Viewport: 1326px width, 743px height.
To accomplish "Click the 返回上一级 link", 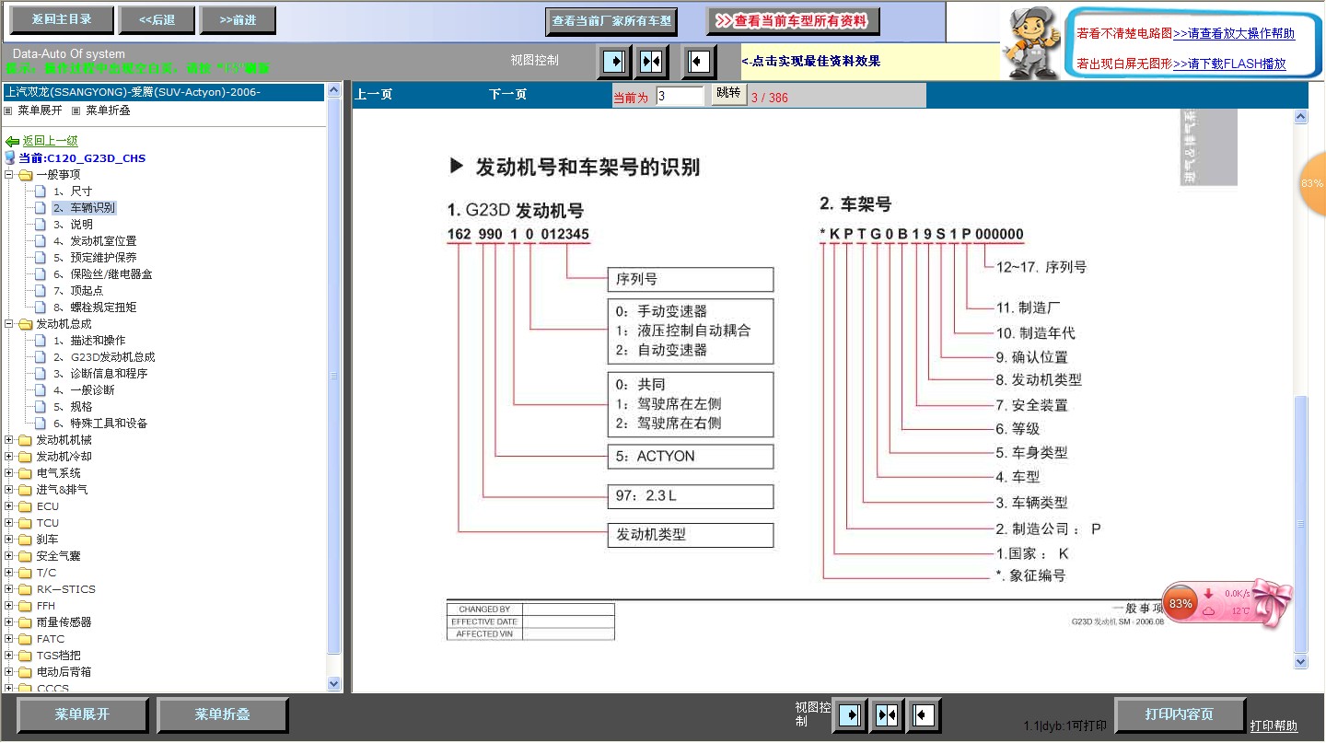I will [51, 141].
